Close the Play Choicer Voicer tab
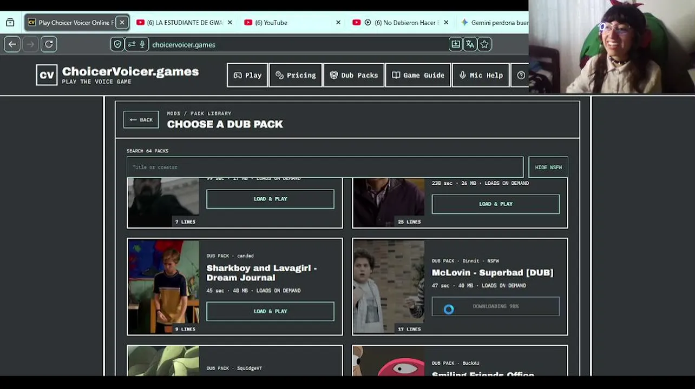The width and height of the screenshot is (695, 389). pos(122,22)
